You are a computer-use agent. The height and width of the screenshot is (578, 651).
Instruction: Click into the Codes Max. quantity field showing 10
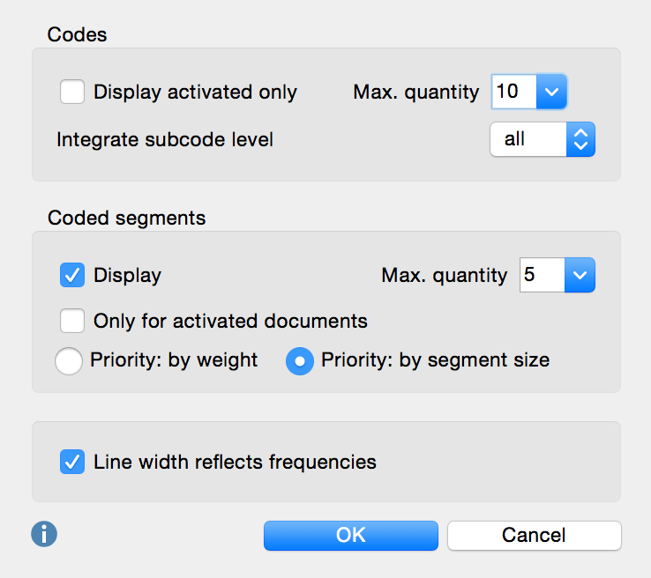point(514,92)
